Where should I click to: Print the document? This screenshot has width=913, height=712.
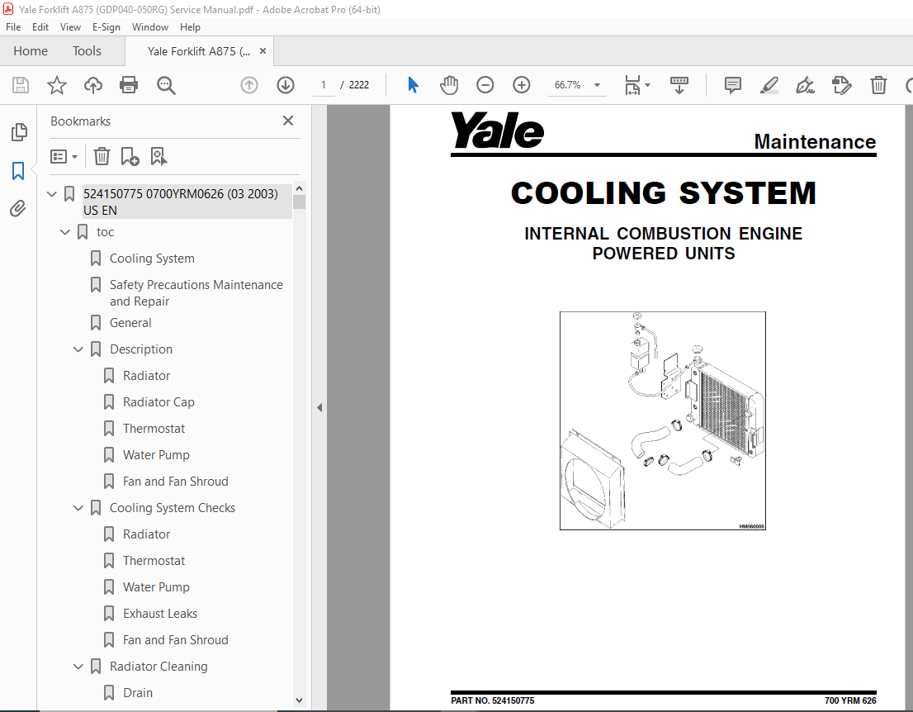(x=129, y=85)
